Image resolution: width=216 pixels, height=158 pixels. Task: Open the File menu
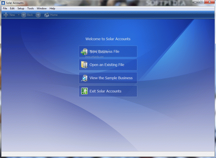coord(5,8)
